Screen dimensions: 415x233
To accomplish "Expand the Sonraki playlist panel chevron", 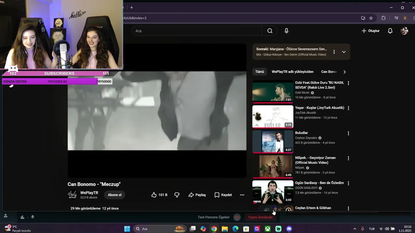I will [344, 52].
